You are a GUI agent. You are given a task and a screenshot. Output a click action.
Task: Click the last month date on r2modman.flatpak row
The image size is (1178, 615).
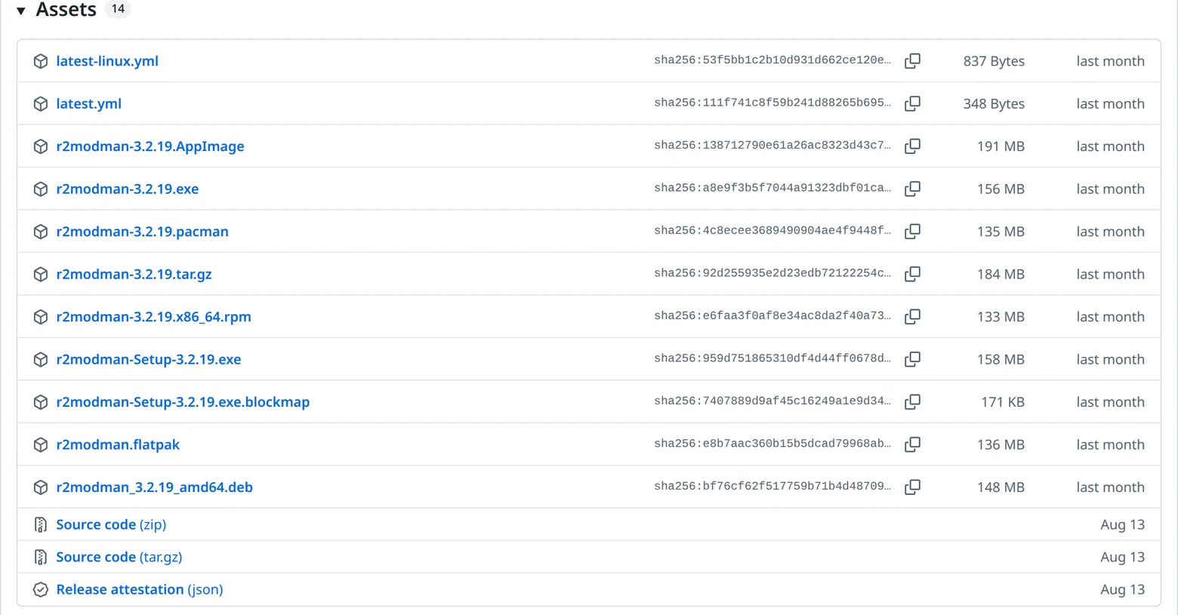1110,444
